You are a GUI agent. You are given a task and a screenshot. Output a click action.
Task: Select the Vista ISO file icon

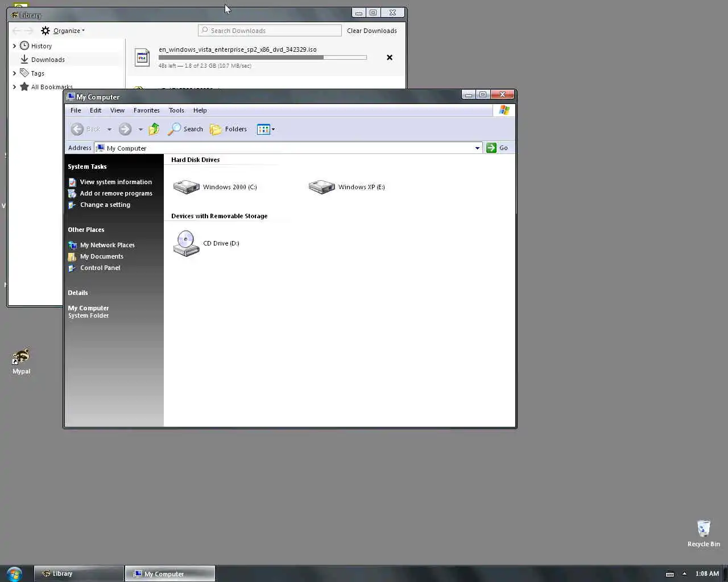[x=142, y=57]
